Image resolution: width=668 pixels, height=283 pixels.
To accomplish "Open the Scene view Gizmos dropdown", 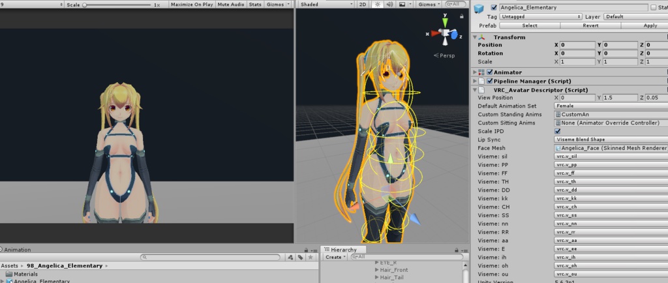I will click(x=429, y=5).
